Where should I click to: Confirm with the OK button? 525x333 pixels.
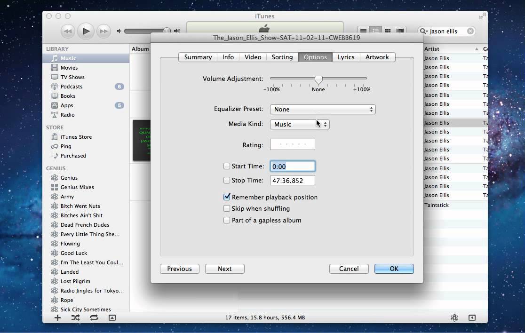pyautogui.click(x=394, y=269)
